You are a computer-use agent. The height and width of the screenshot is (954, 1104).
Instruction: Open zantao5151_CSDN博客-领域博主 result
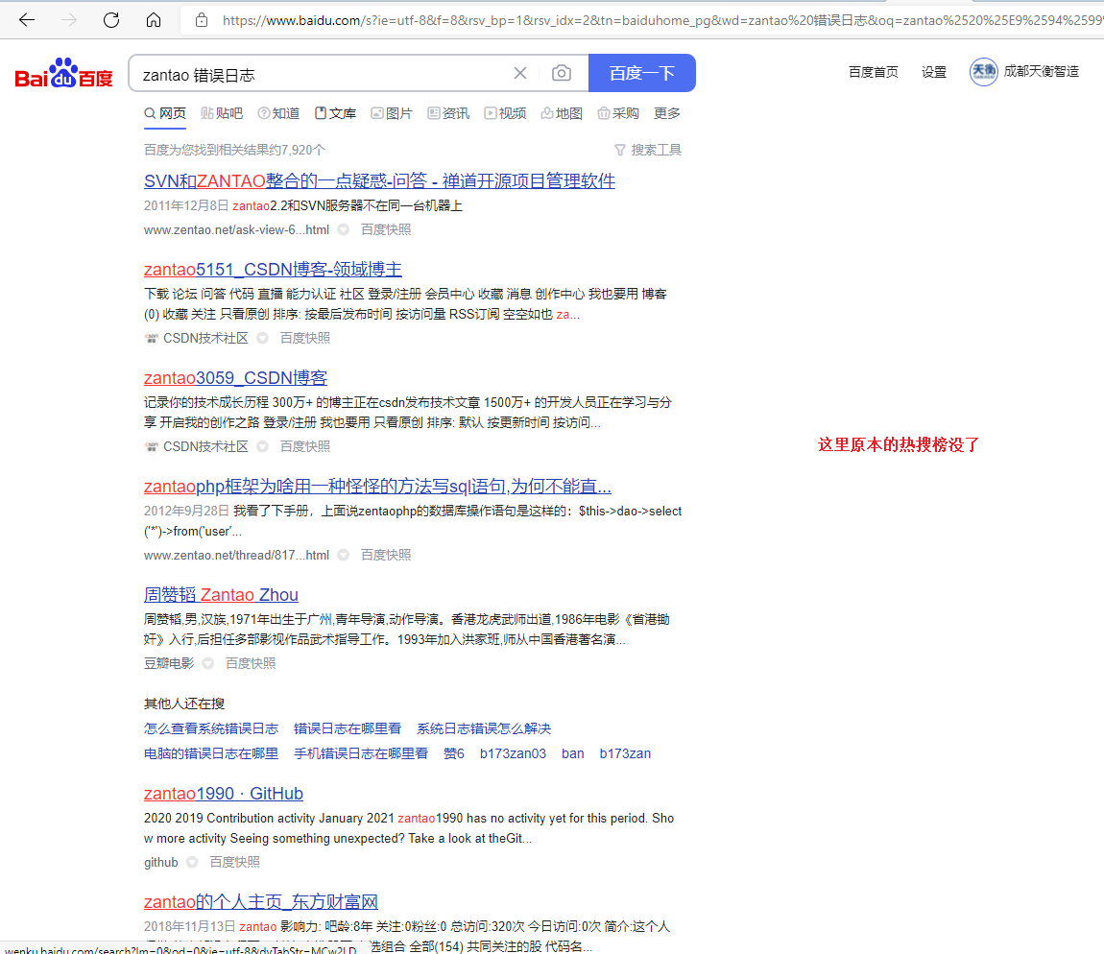274,269
